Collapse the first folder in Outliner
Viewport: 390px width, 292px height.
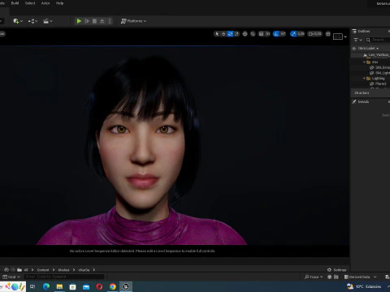pos(364,62)
